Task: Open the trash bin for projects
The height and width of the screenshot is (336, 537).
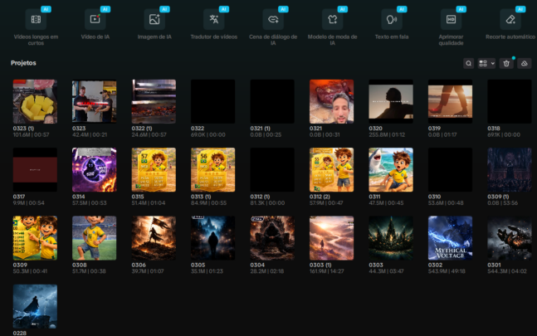Action: coord(506,63)
